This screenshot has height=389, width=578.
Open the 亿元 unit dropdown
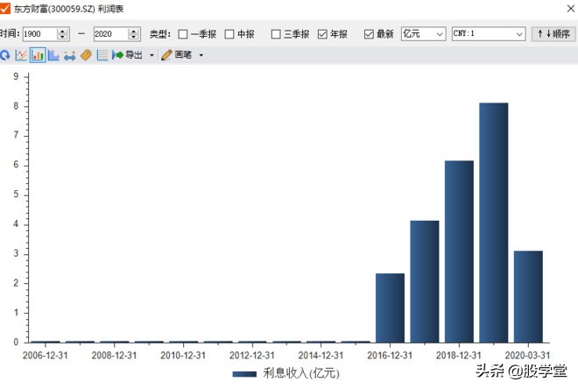coord(424,34)
